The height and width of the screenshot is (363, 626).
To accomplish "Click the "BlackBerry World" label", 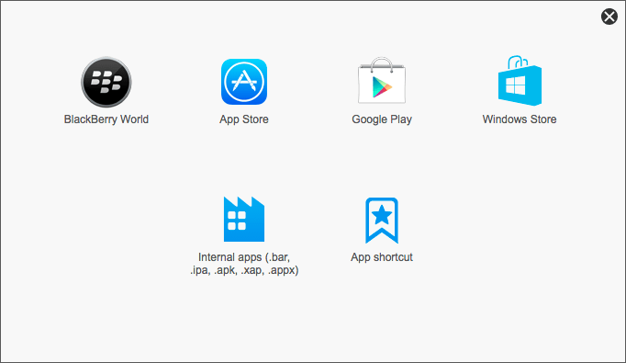I will point(106,119).
